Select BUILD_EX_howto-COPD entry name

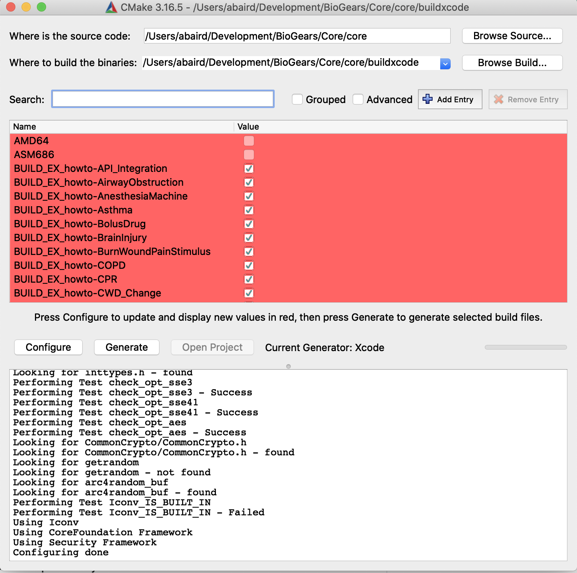coord(70,265)
